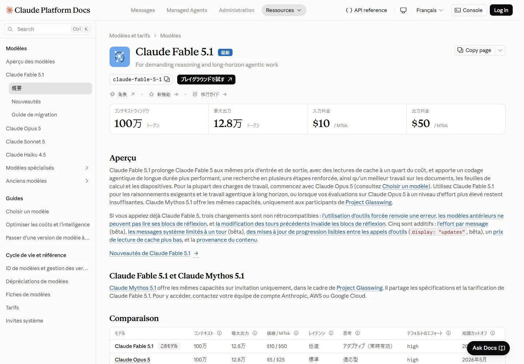Click the Copy page icon

pos(460,50)
